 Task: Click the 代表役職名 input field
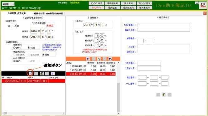149,64
